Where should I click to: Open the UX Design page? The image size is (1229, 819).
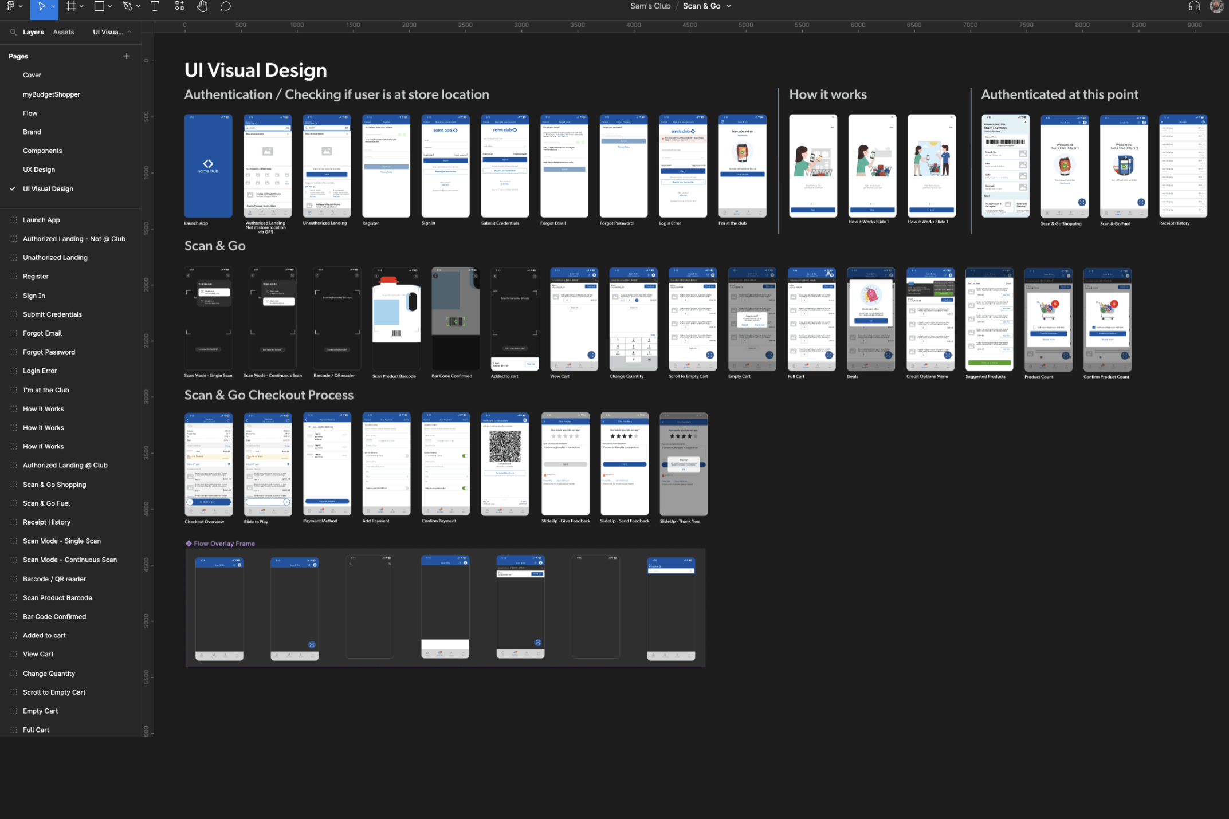pos(39,170)
